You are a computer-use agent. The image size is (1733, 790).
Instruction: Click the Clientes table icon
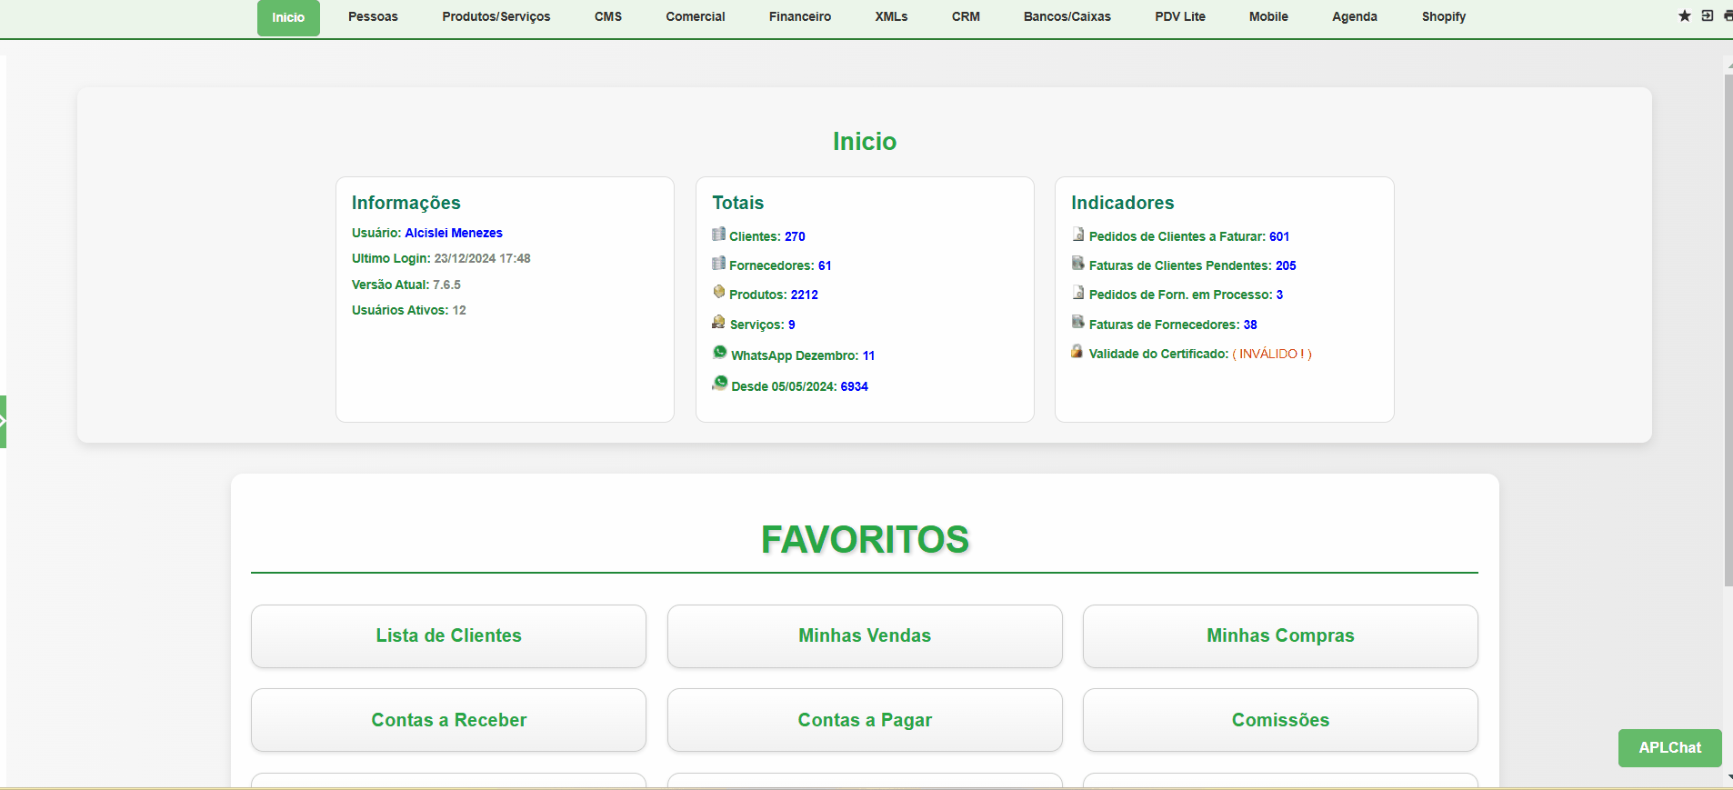tap(718, 235)
